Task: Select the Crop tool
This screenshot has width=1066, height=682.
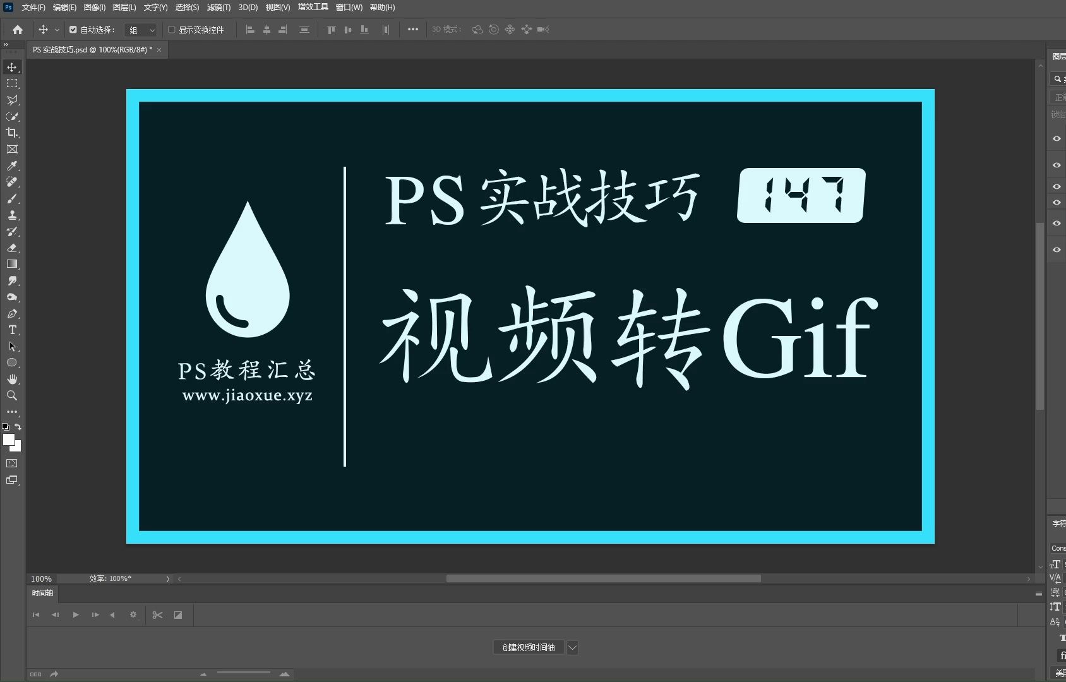Action: (11, 133)
